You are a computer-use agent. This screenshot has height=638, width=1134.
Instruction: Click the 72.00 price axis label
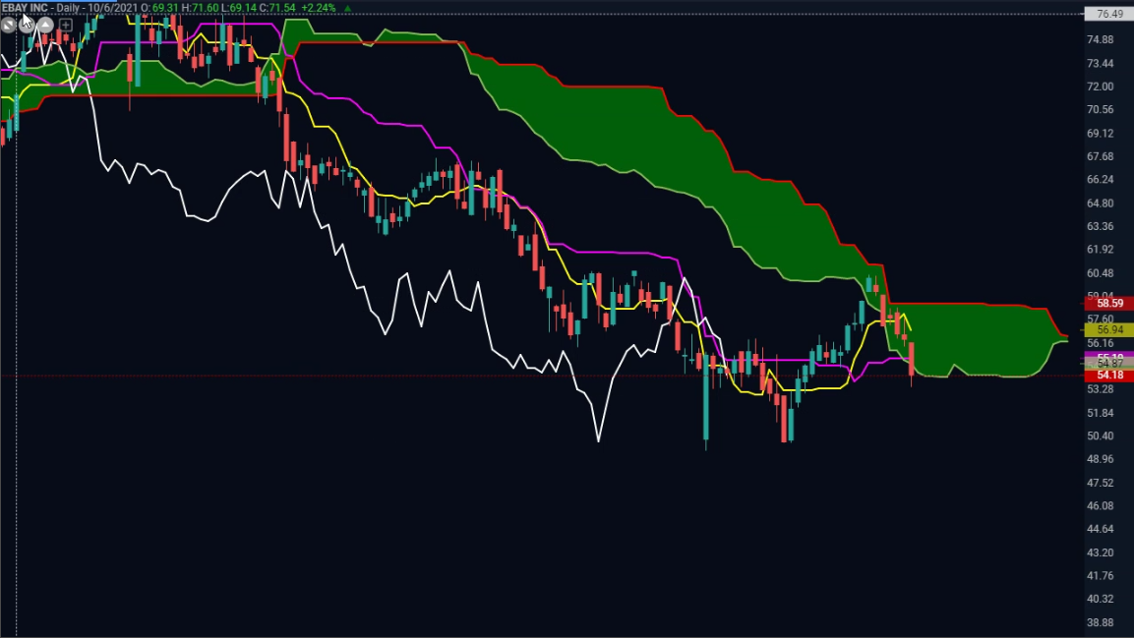tap(1100, 87)
